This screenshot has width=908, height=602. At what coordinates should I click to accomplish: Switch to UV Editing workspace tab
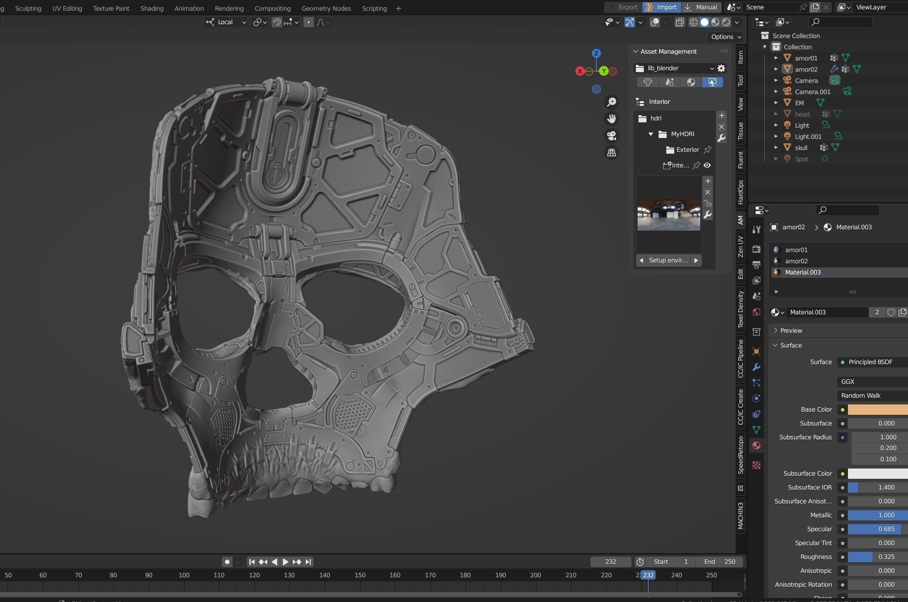[67, 8]
